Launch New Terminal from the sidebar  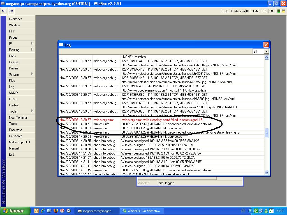pos(21,118)
